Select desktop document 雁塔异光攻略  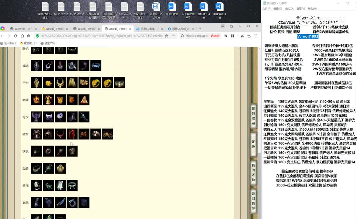[x=204, y=11]
